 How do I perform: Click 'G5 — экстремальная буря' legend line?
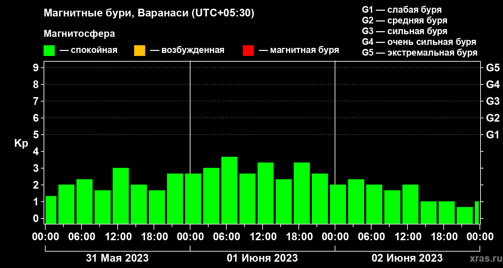(420, 53)
